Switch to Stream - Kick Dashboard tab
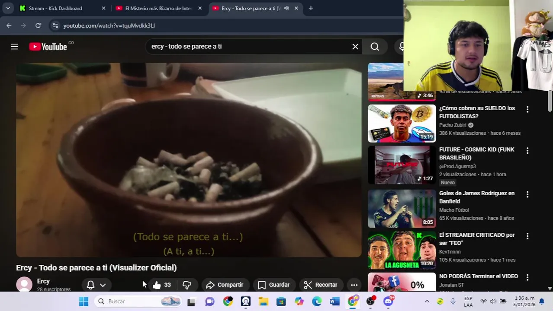This screenshot has width=553, height=311. [x=62, y=8]
